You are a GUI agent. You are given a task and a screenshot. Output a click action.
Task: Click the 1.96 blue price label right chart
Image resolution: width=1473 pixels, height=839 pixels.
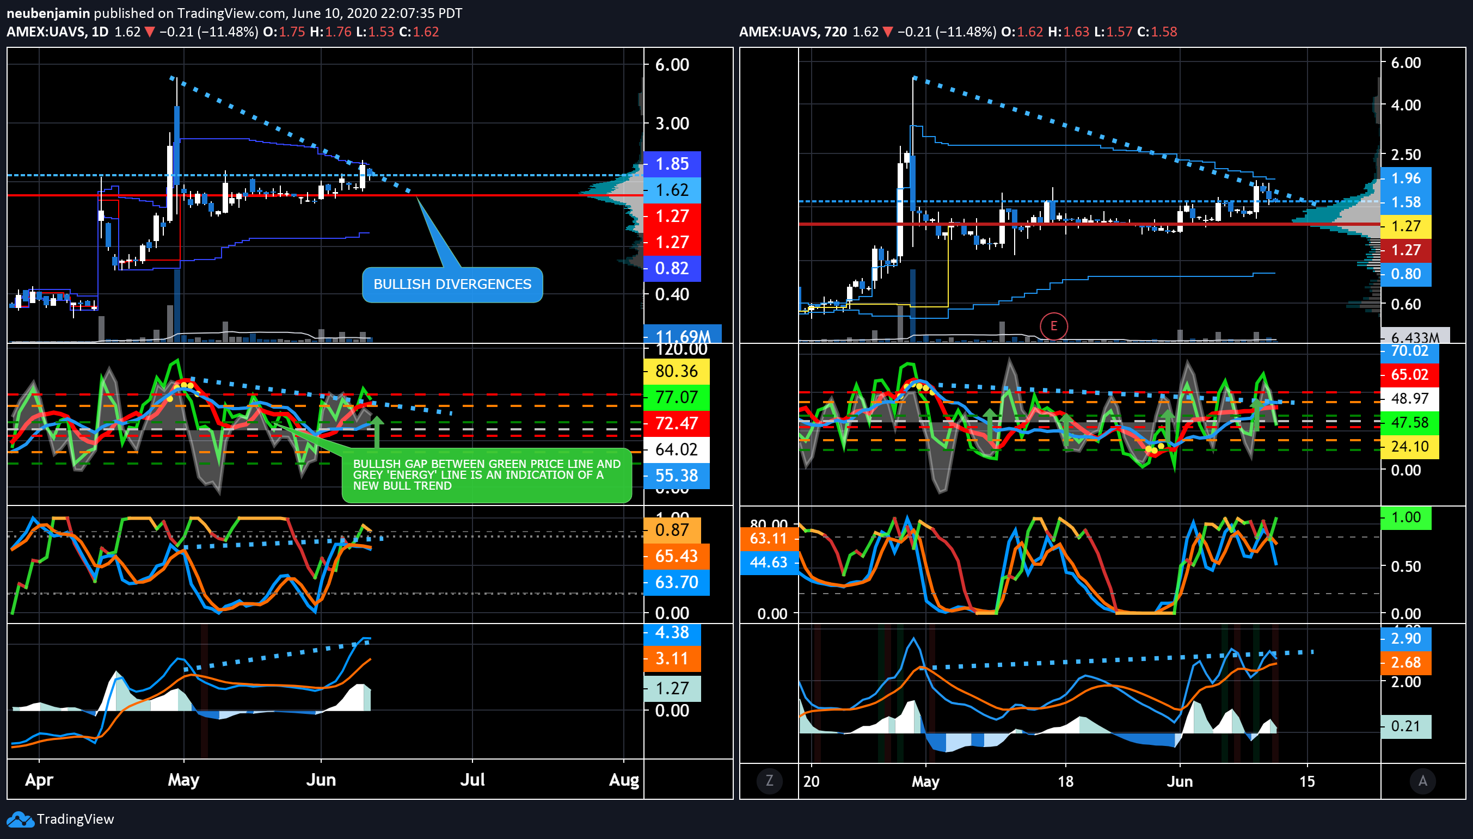(1406, 178)
